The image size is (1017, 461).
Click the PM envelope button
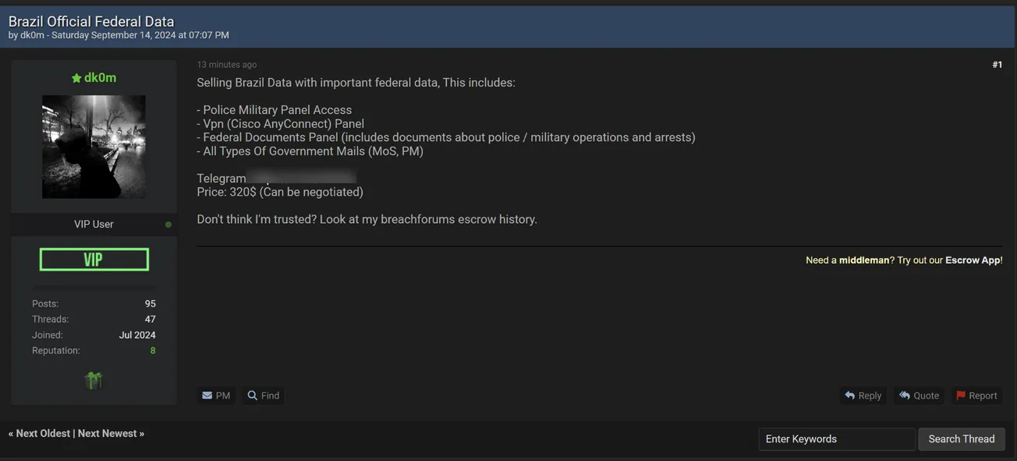216,395
